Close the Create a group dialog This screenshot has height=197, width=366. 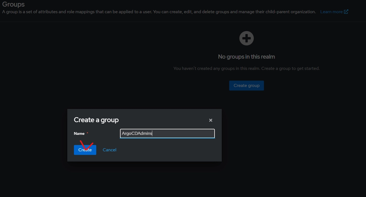click(x=210, y=120)
